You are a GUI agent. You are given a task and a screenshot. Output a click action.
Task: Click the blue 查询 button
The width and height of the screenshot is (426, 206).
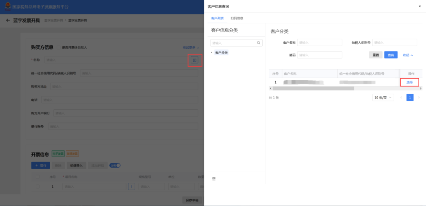[390, 55]
